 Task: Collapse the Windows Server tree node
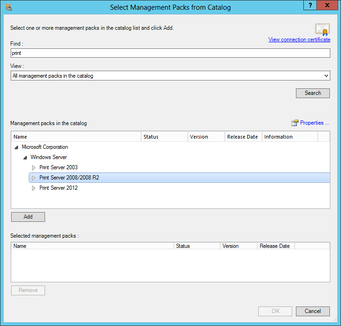click(25, 158)
